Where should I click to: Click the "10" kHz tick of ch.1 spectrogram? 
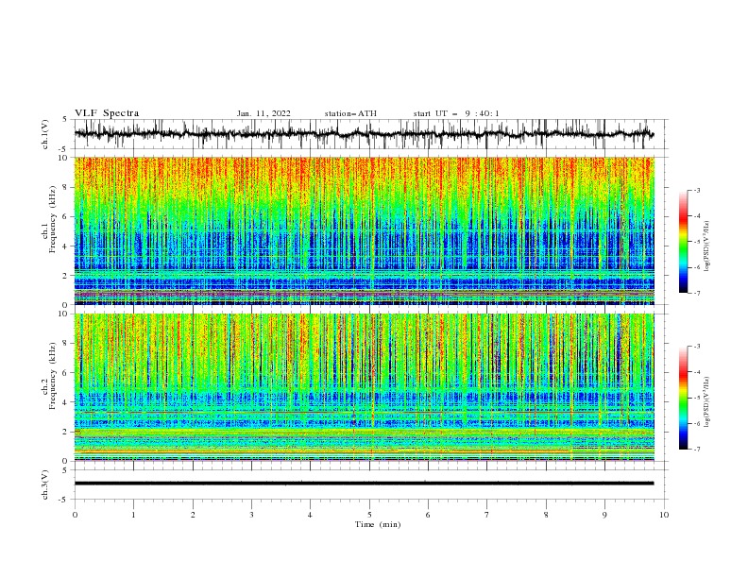point(64,158)
